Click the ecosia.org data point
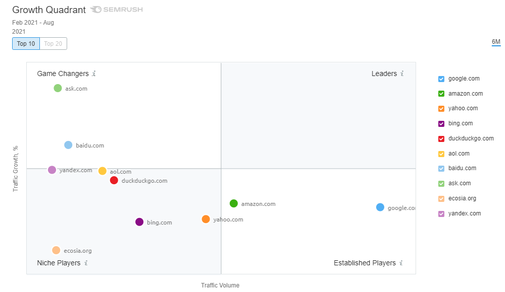 [x=56, y=250]
